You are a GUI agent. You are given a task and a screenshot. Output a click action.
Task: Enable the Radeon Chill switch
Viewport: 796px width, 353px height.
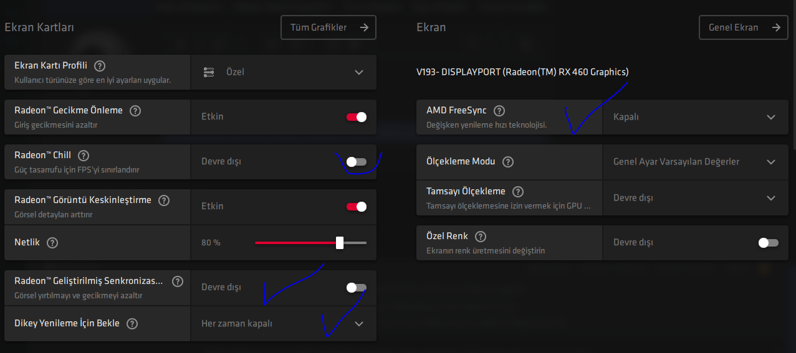click(357, 161)
